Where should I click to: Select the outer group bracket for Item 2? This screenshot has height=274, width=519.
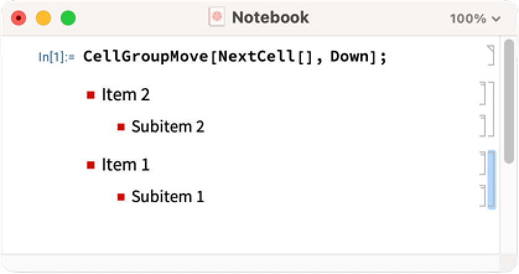[492, 109]
